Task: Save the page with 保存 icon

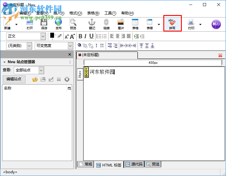Action: (44, 24)
